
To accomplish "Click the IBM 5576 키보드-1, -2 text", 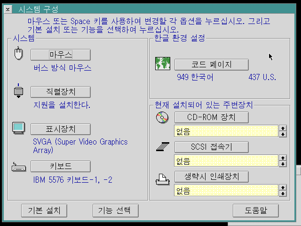I will tap(73, 180).
